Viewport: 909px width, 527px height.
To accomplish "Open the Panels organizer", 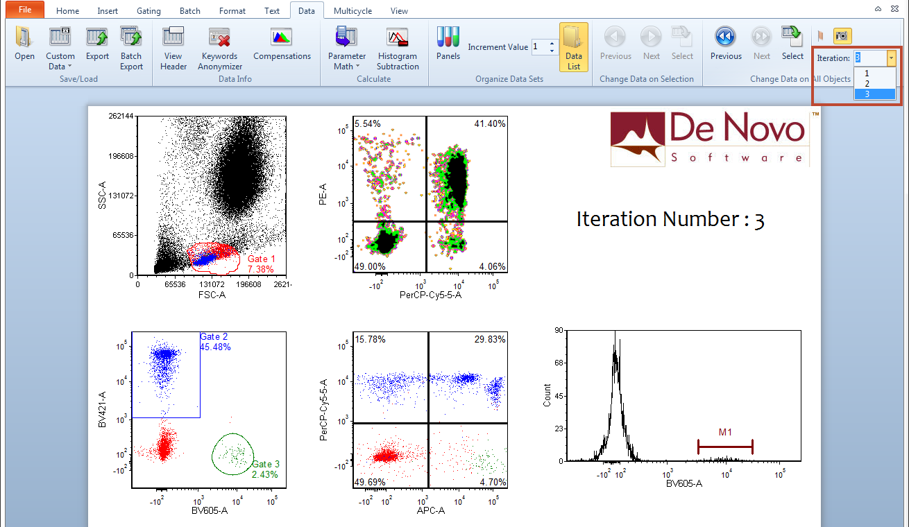I will click(448, 44).
